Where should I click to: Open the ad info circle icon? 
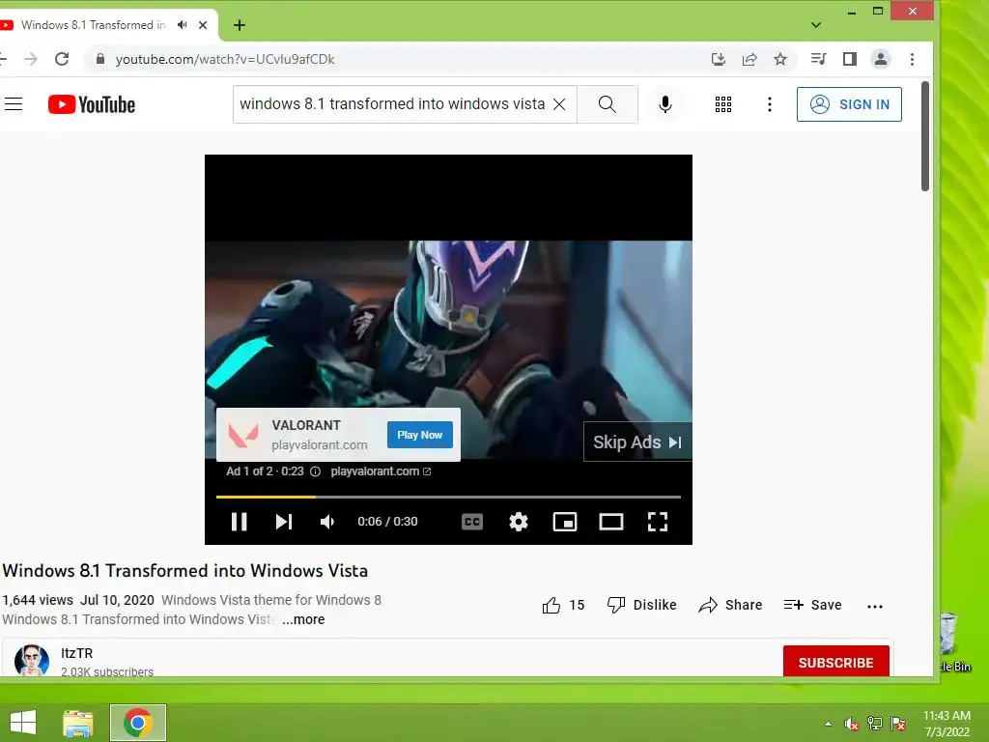[x=316, y=471]
